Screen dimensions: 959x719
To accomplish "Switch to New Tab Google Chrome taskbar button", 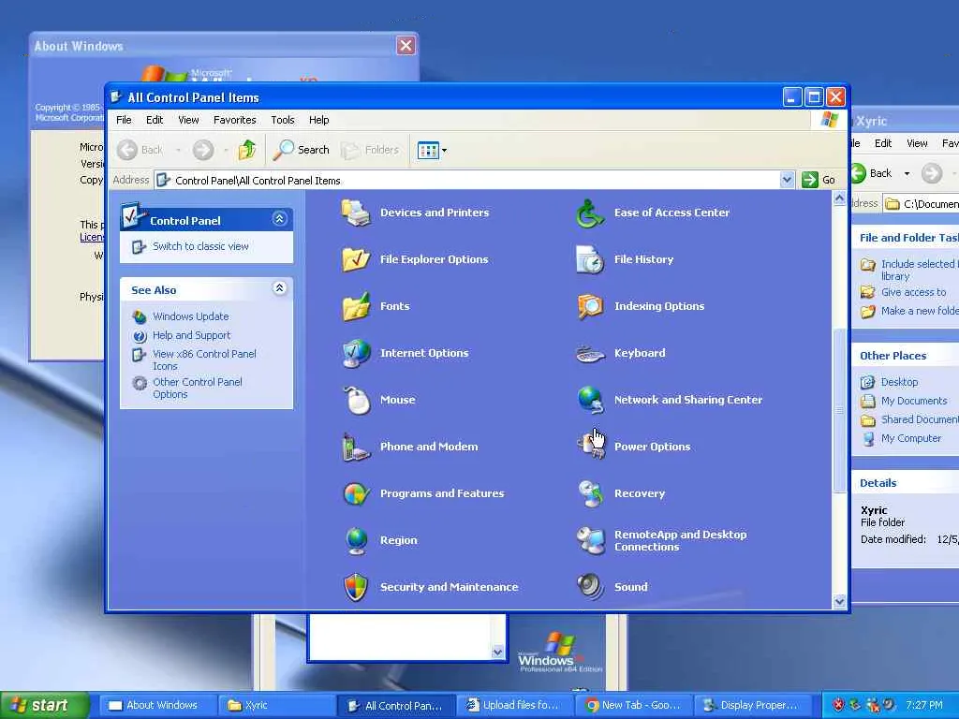I will point(634,705).
